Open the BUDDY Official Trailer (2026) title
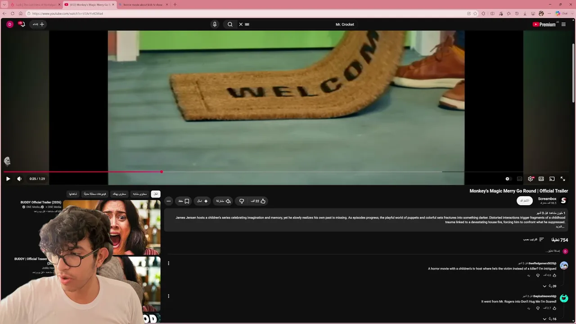 (x=41, y=202)
